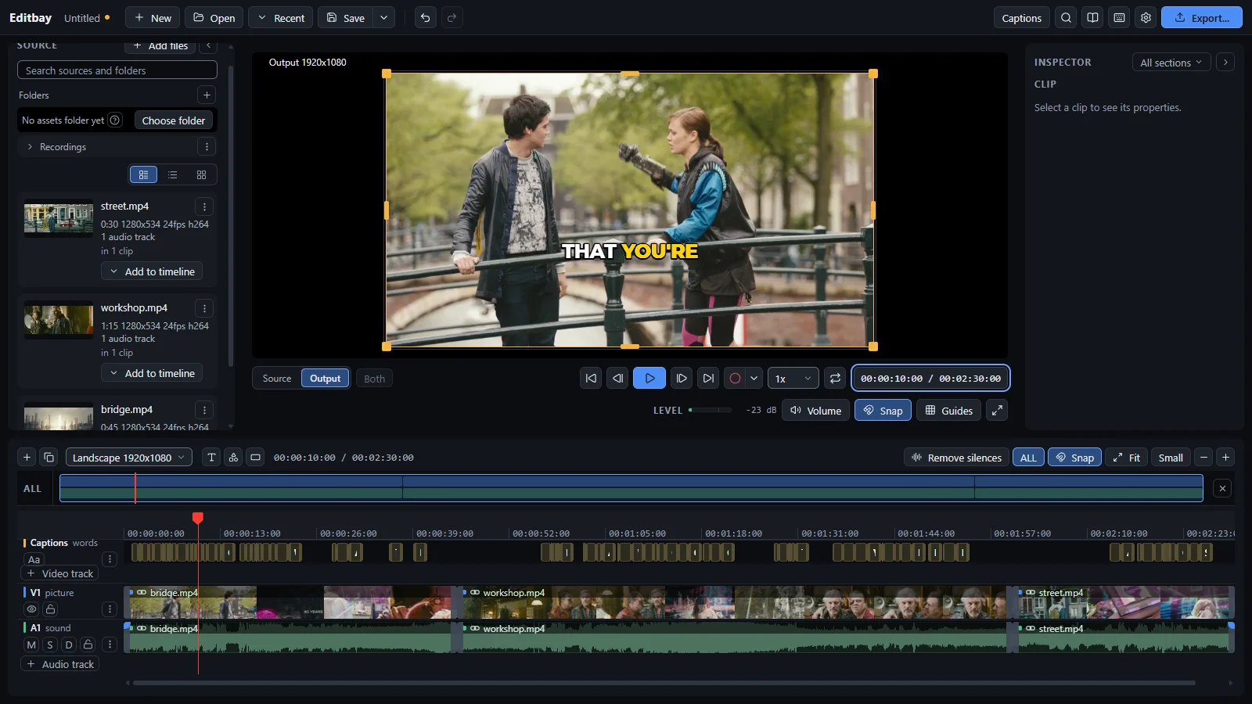Expand the Recordings folder

click(x=30, y=147)
